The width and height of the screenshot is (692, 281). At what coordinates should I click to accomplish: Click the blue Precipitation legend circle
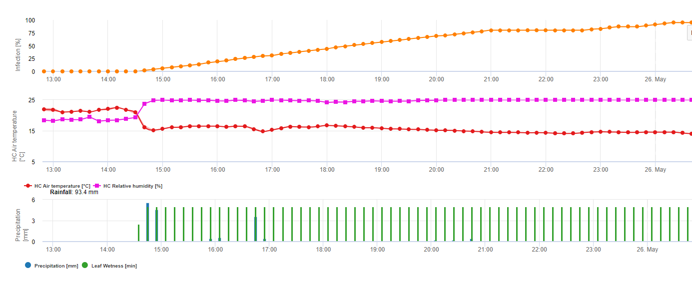[x=27, y=266]
